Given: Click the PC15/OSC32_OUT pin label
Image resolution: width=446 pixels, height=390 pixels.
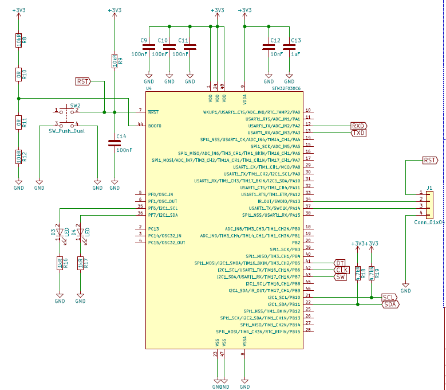Looking at the screenshot, I should (x=167, y=243).
